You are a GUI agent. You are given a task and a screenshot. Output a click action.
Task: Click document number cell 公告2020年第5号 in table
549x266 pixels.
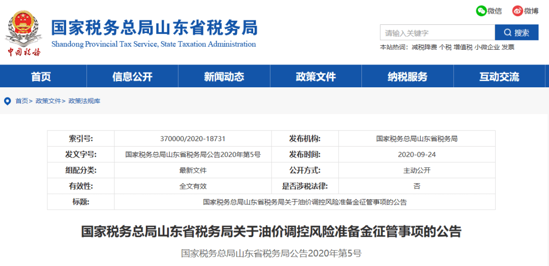click(x=193, y=154)
